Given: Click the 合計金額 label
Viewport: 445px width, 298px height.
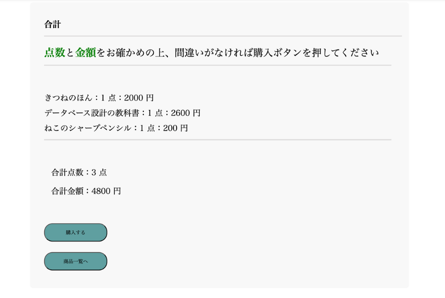Looking at the screenshot, I should (x=67, y=191).
